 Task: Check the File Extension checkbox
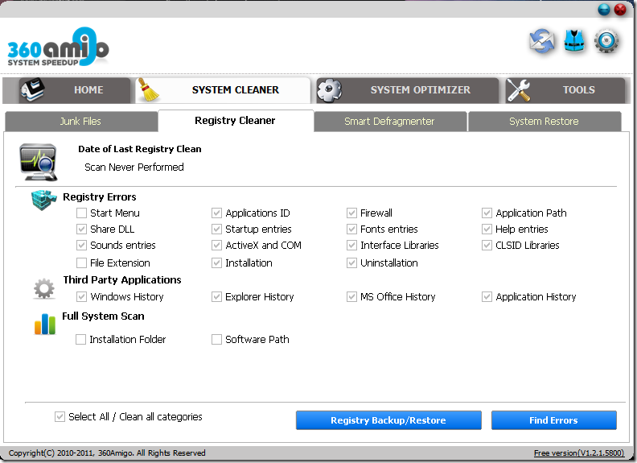point(82,263)
